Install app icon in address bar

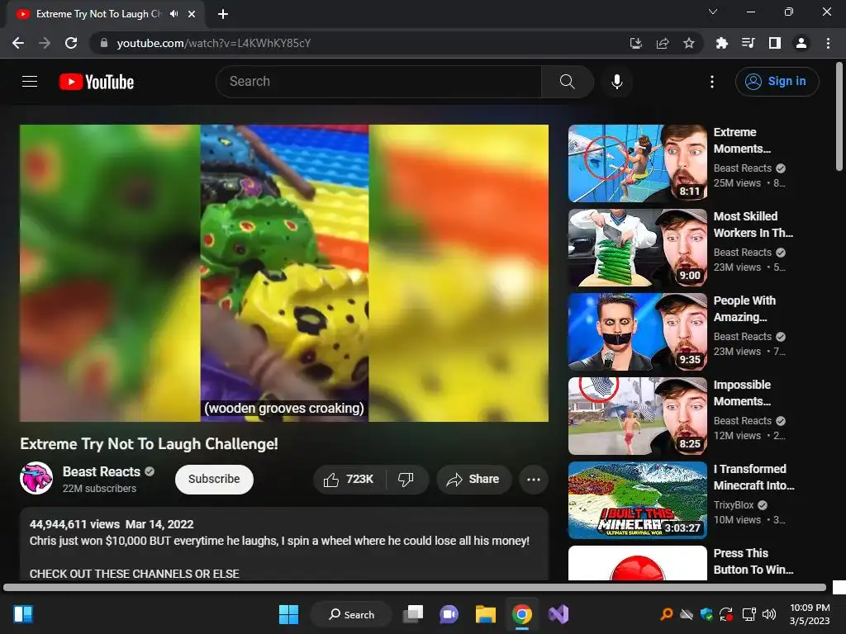[636, 43]
